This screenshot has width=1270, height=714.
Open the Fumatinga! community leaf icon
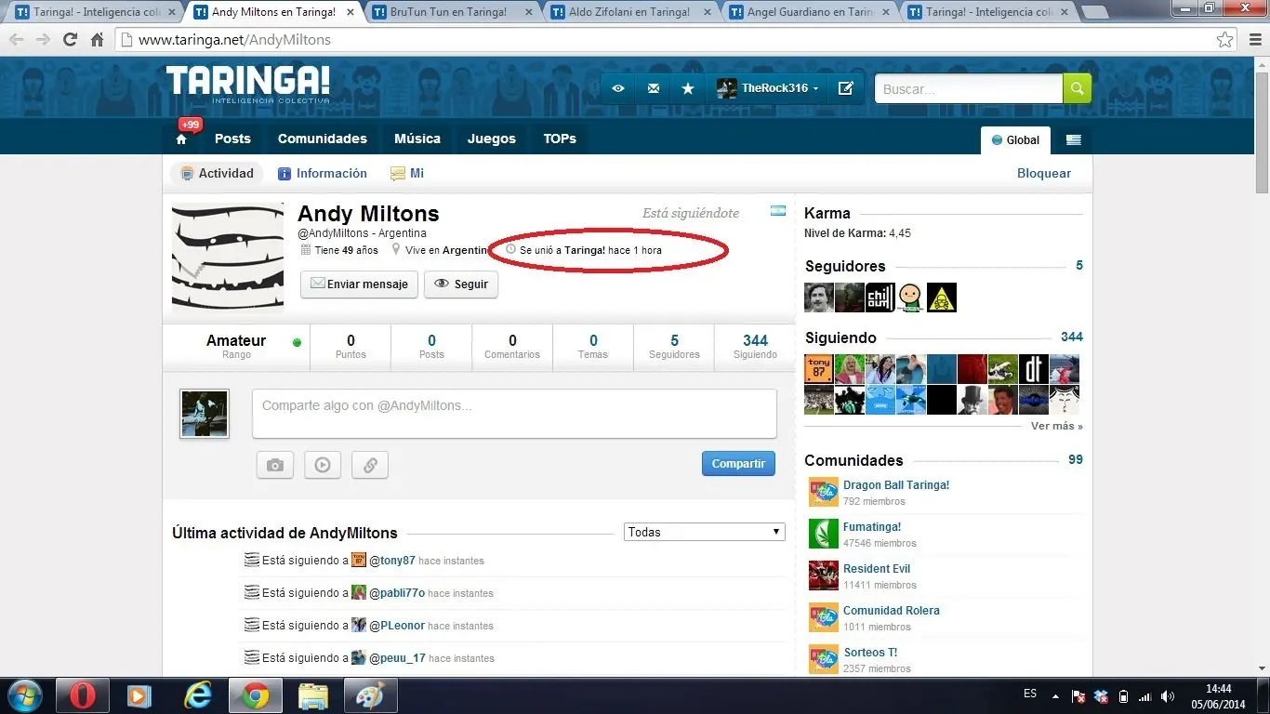(823, 535)
